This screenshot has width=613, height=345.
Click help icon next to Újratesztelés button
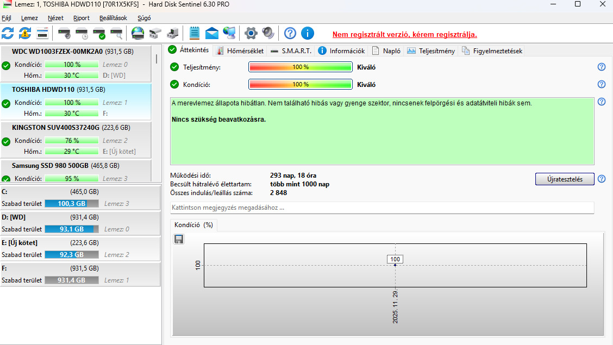tap(602, 179)
